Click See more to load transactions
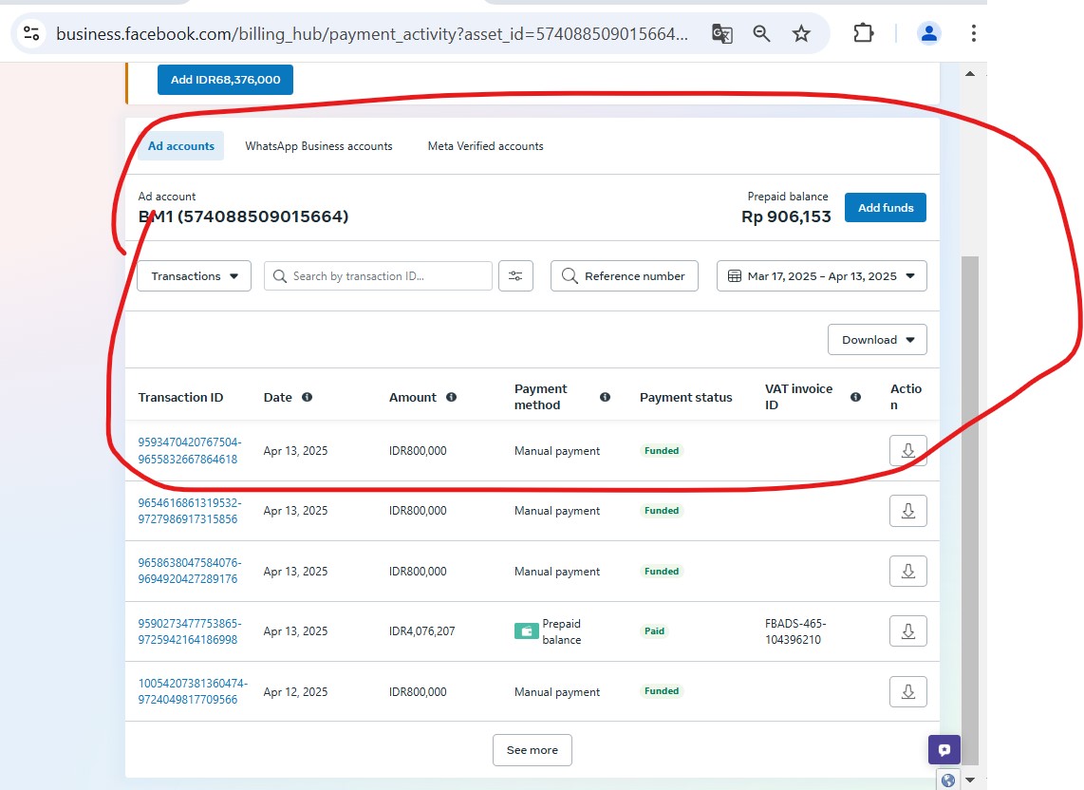 (532, 750)
